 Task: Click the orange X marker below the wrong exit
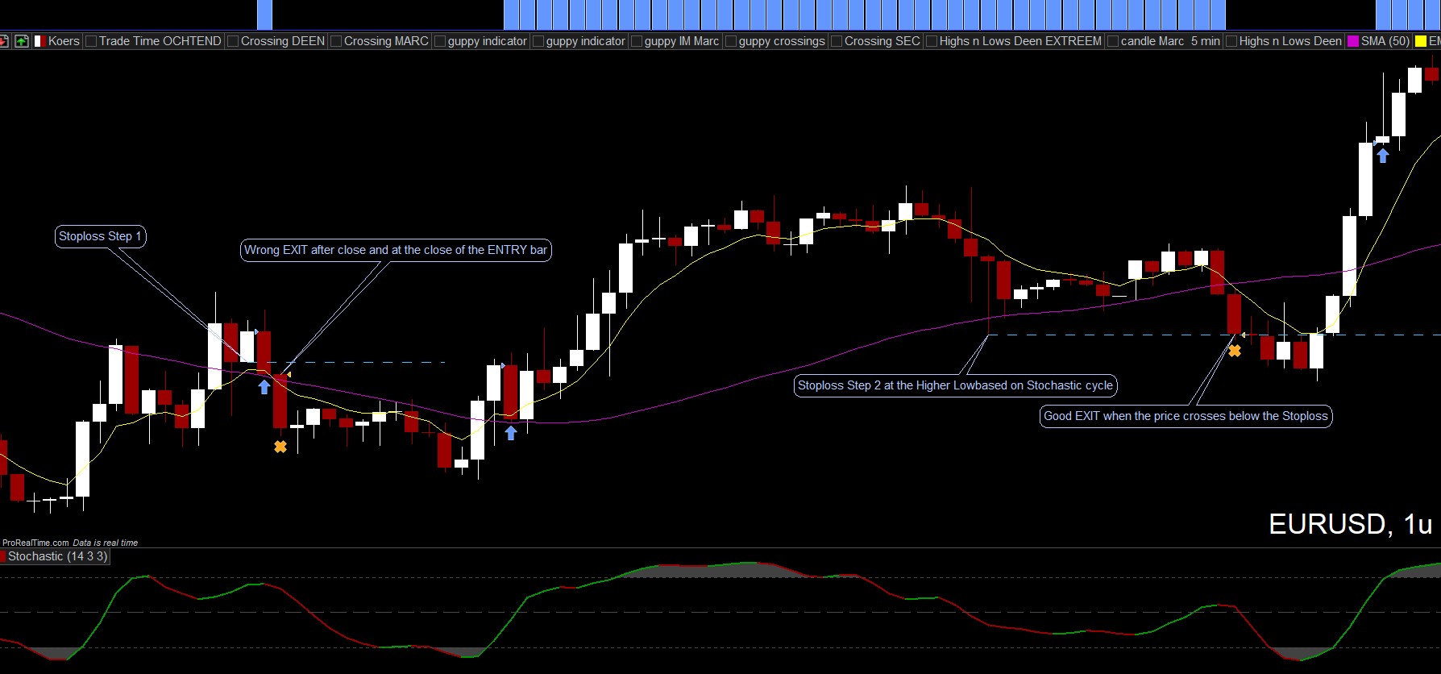(280, 446)
